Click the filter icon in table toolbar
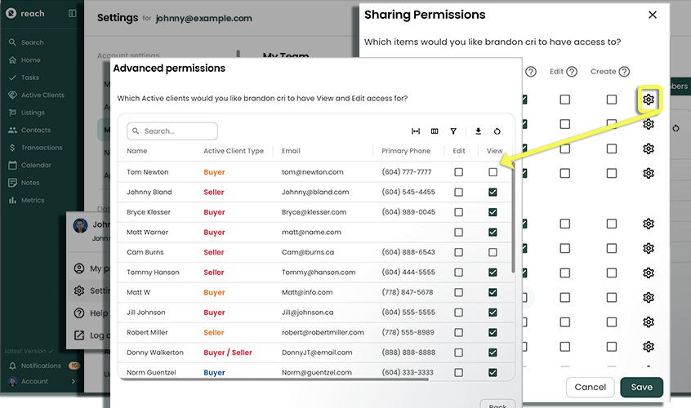This screenshot has height=408, width=691. tap(453, 131)
